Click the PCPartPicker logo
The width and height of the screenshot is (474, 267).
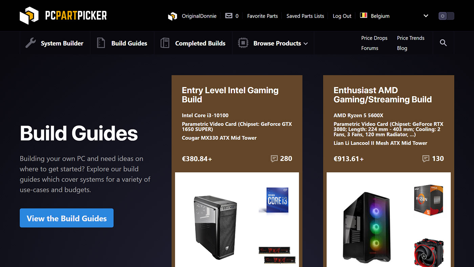[63, 16]
